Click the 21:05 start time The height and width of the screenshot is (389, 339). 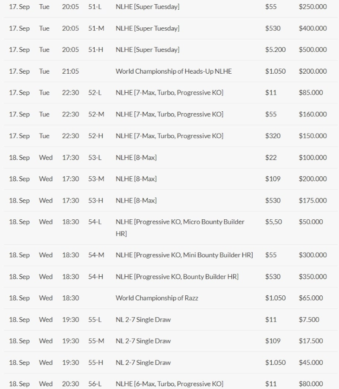click(x=71, y=71)
